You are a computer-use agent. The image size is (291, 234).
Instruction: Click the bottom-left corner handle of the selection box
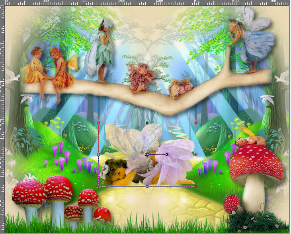(99, 186)
